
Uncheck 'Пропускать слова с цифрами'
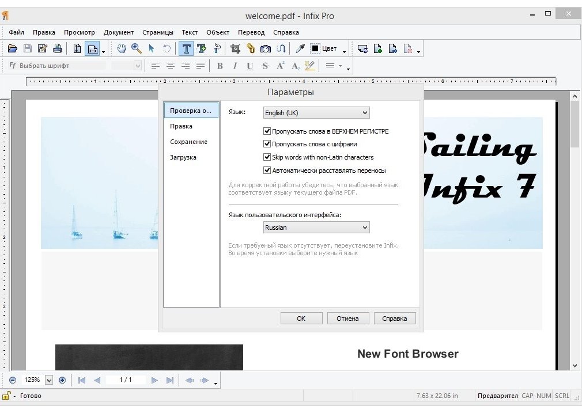tap(267, 144)
